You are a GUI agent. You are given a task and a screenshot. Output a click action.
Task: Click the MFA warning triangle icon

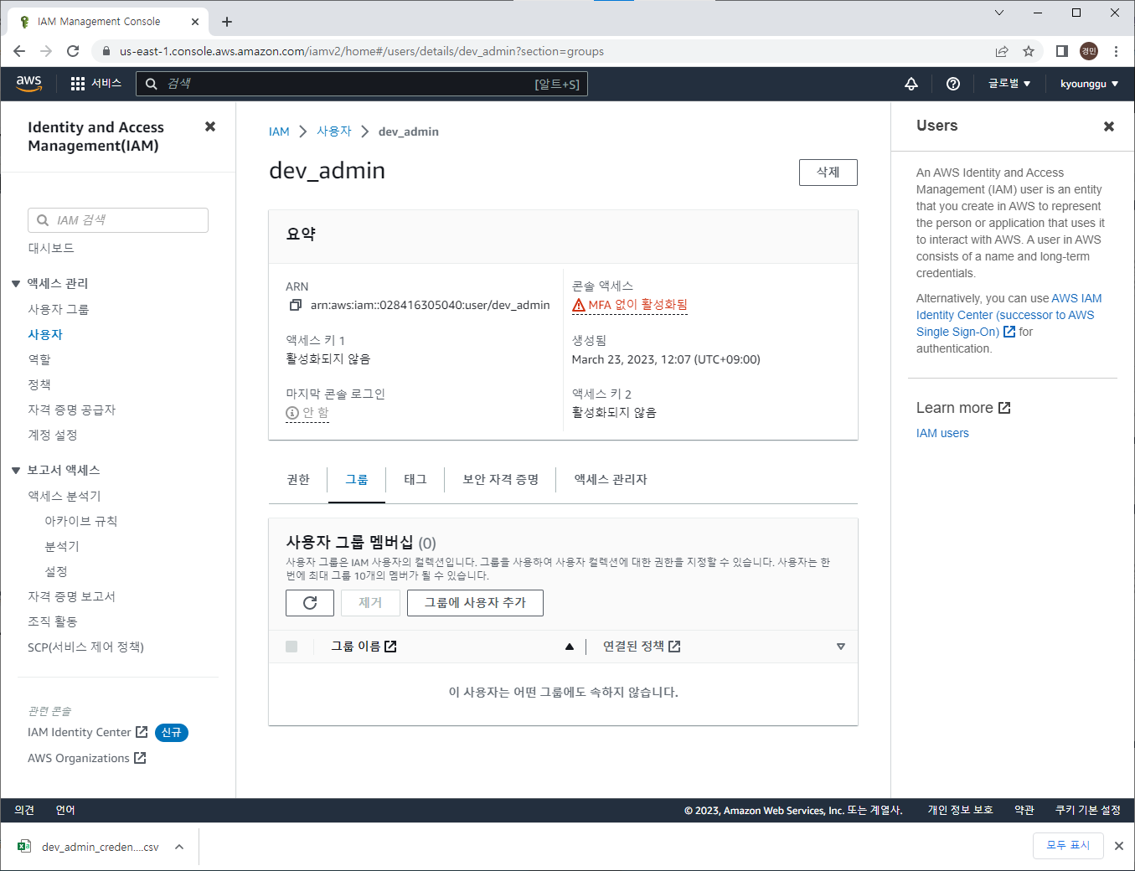point(579,305)
